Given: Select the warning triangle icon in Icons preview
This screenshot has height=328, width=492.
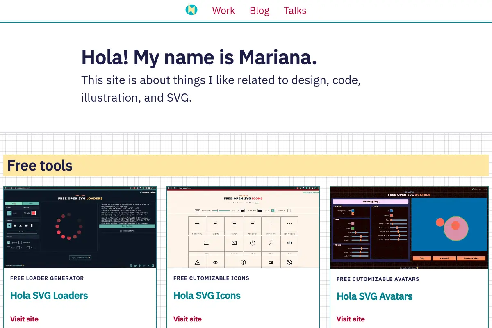Looking at the screenshot, I should (197, 262).
